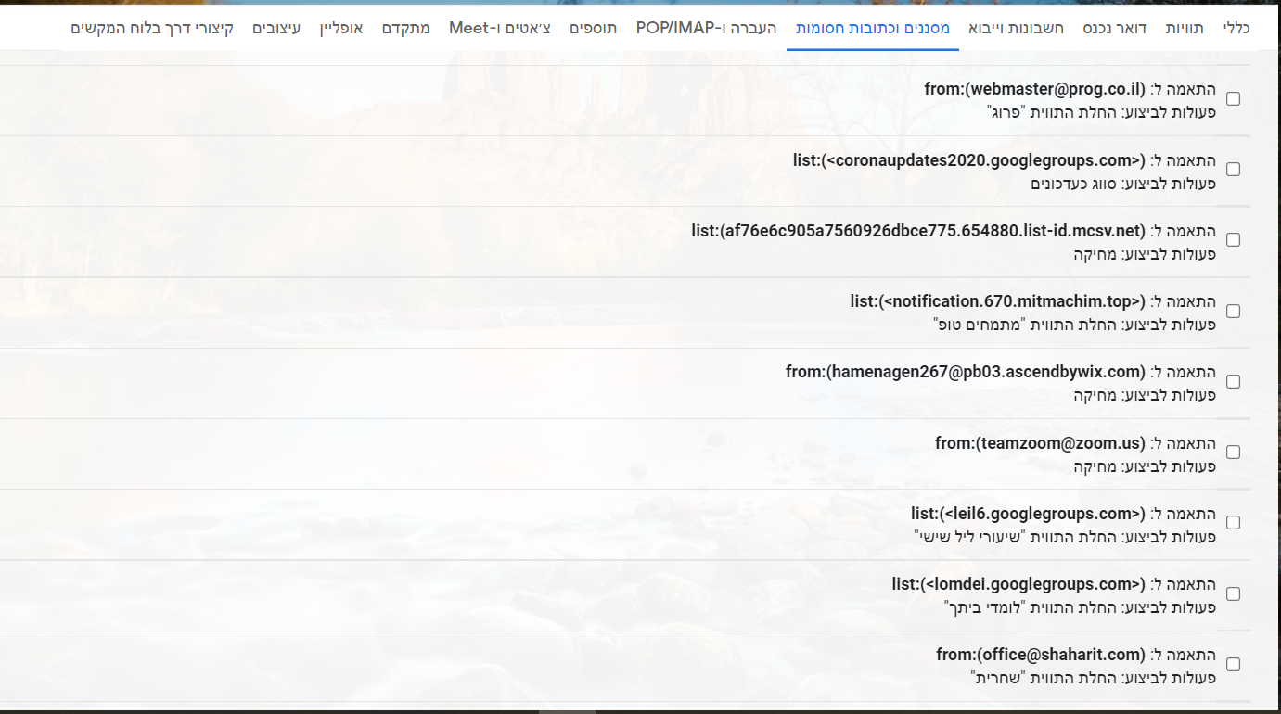Click the action line "סווג כעדכונים"

pos(1123,184)
